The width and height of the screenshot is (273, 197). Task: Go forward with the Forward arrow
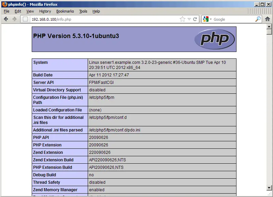[15, 19]
